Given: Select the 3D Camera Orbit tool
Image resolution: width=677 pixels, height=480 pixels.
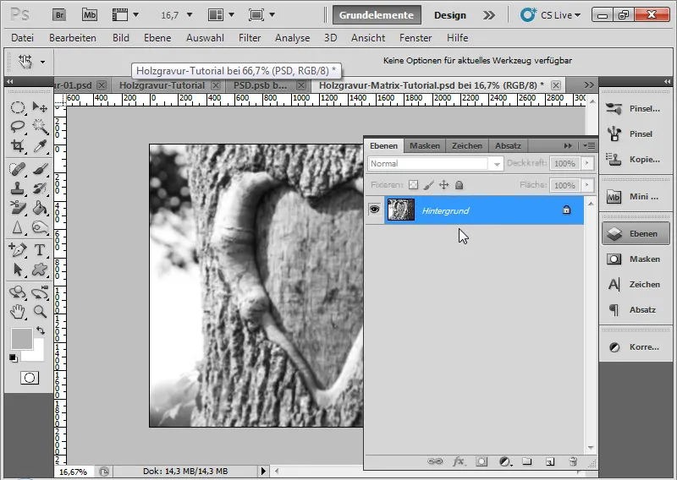Looking at the screenshot, I should point(40,292).
